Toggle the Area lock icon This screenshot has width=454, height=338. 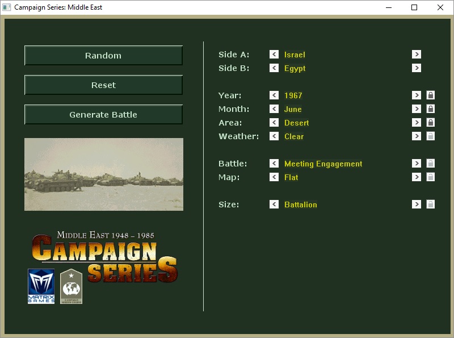(431, 122)
